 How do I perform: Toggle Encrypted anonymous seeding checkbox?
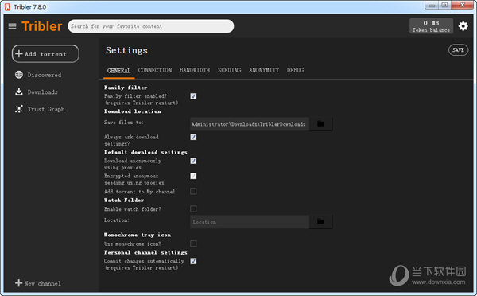point(193,176)
